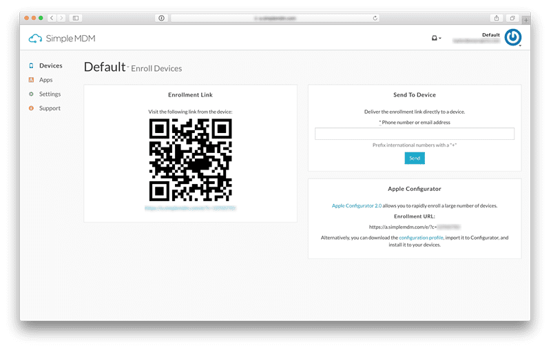This screenshot has height=350, width=551.
Task: Click the Default page heading
Action: [105, 67]
